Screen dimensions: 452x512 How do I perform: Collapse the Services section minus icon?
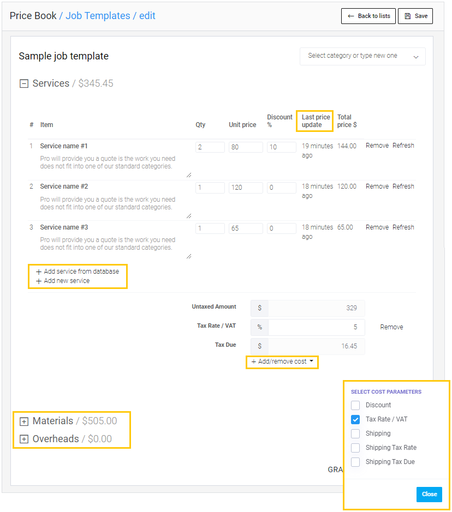pyautogui.click(x=23, y=84)
